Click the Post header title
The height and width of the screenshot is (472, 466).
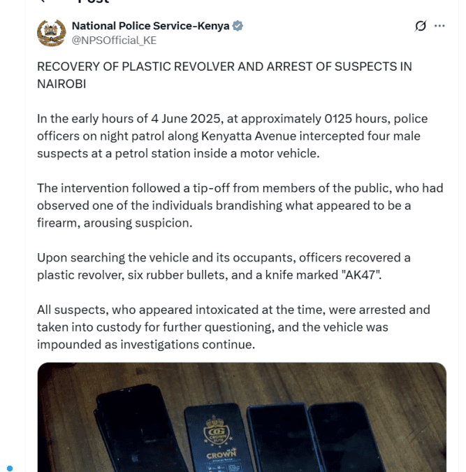(92, 2)
